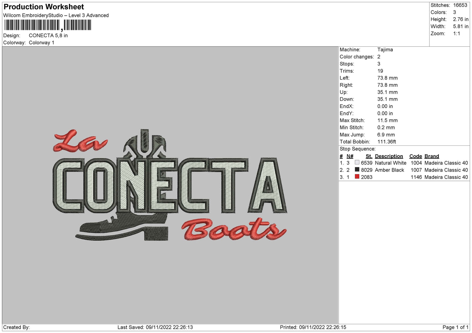Click the Created By label

pyautogui.click(x=16, y=327)
